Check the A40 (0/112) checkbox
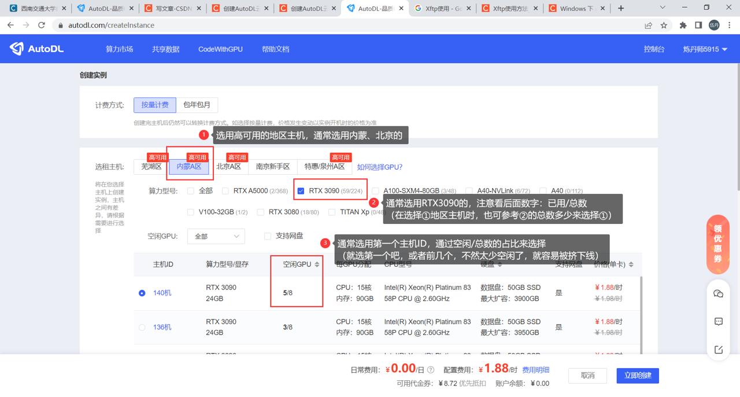740x397 pixels. click(543, 191)
